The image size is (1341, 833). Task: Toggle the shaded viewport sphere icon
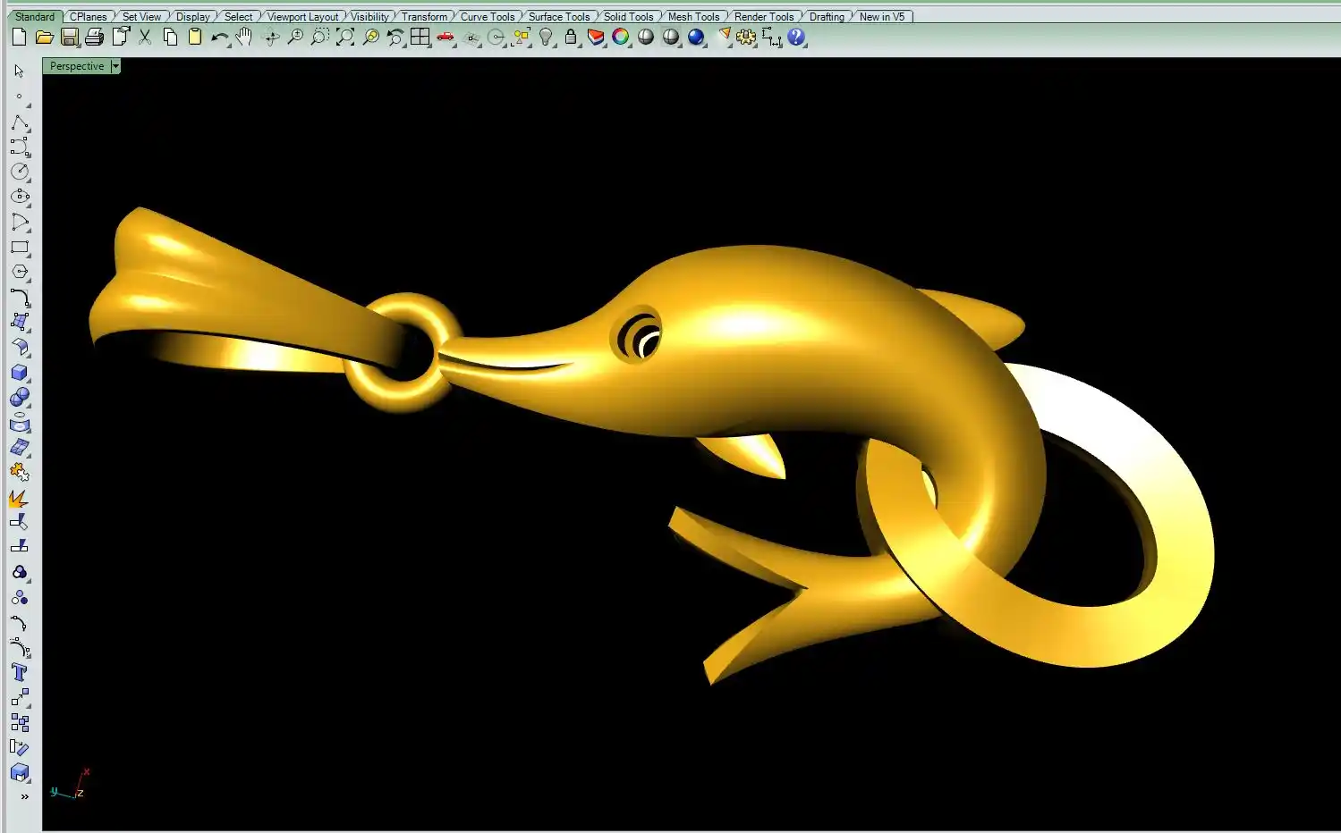point(646,38)
